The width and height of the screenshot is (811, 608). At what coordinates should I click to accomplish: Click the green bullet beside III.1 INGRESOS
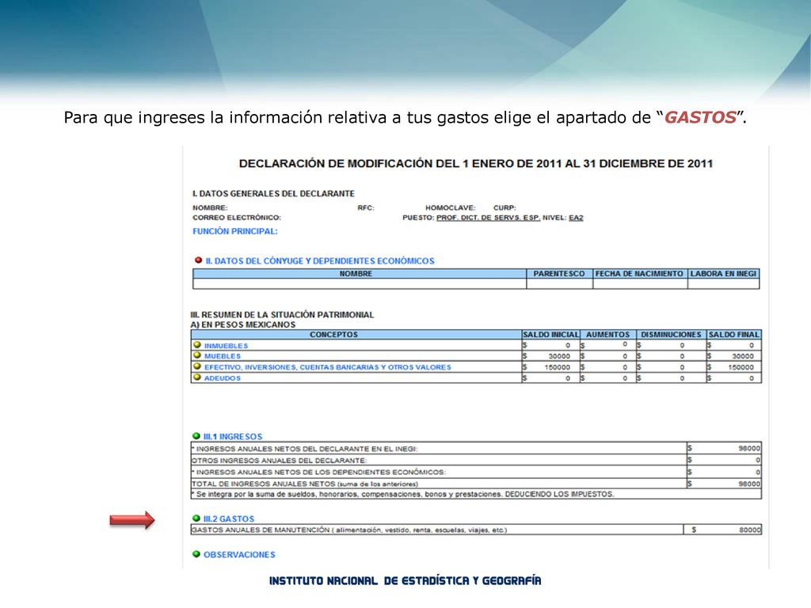(196, 436)
